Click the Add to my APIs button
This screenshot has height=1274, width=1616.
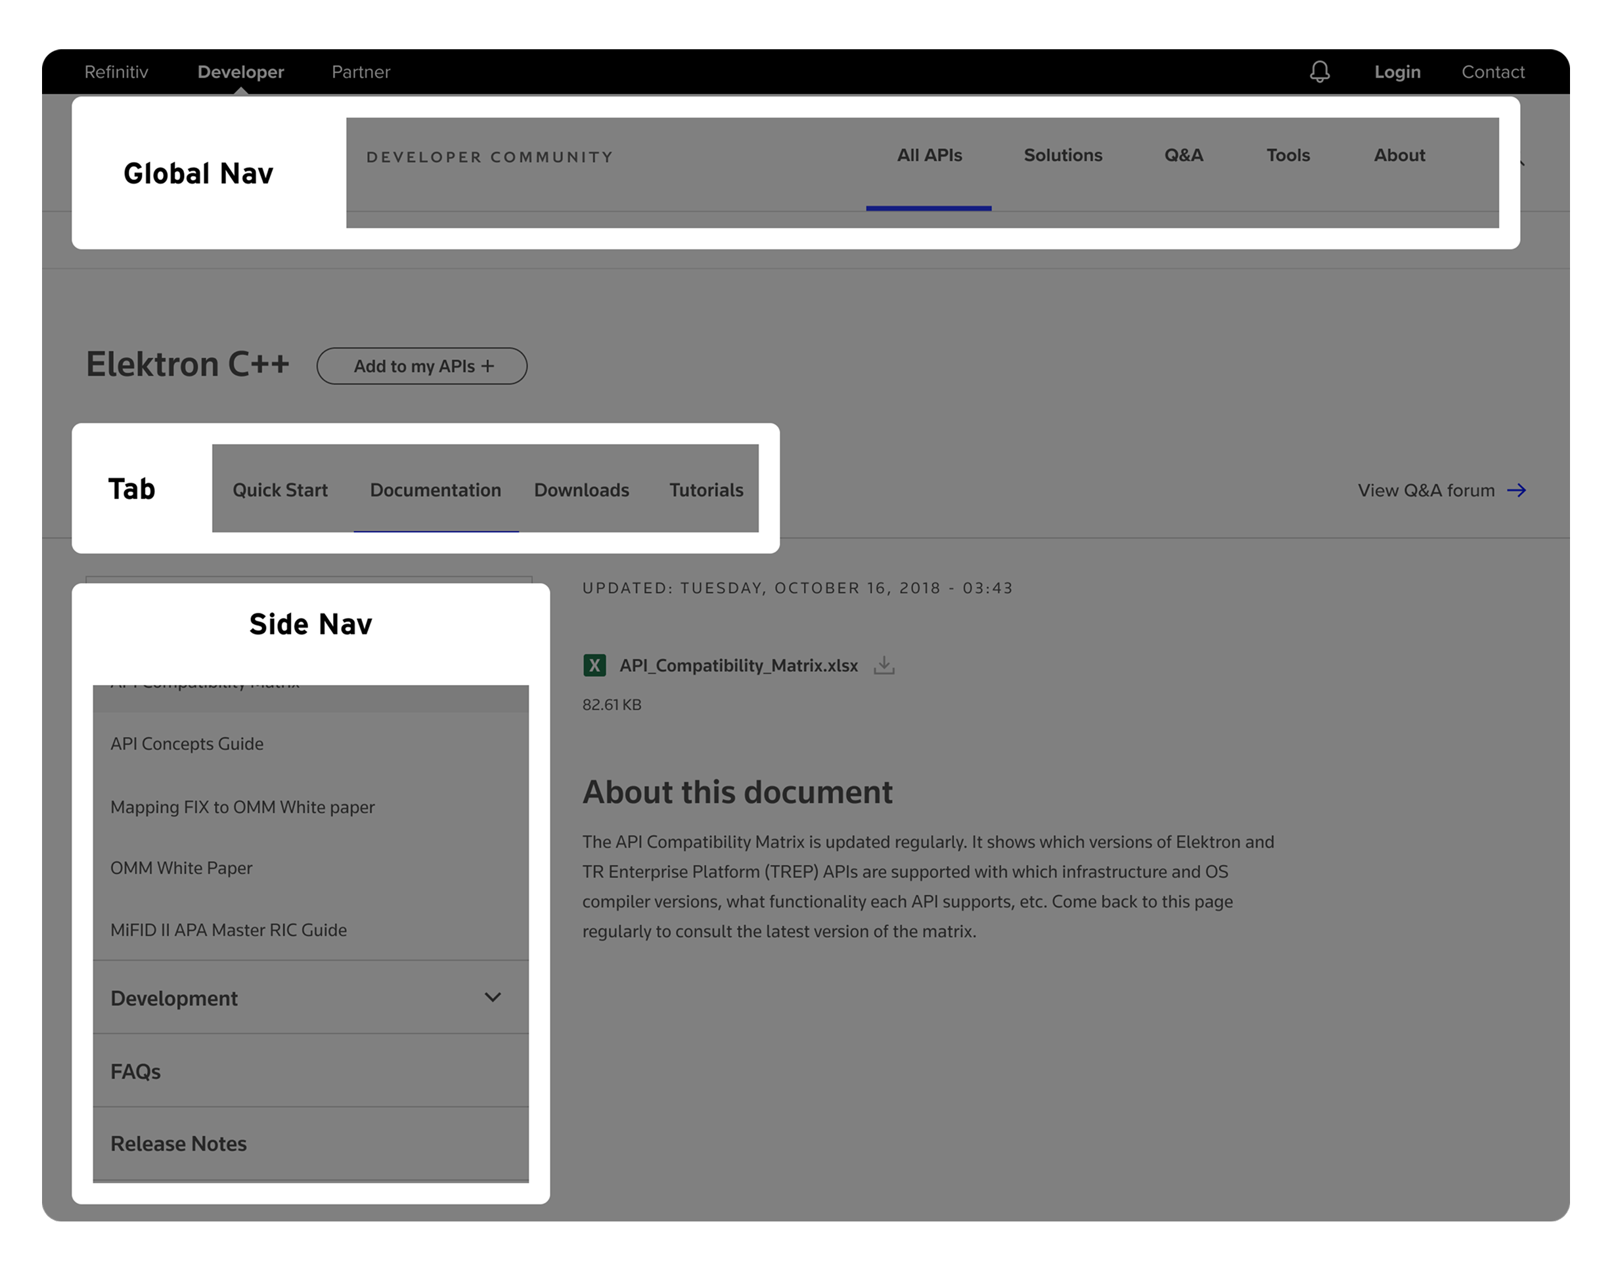422,366
